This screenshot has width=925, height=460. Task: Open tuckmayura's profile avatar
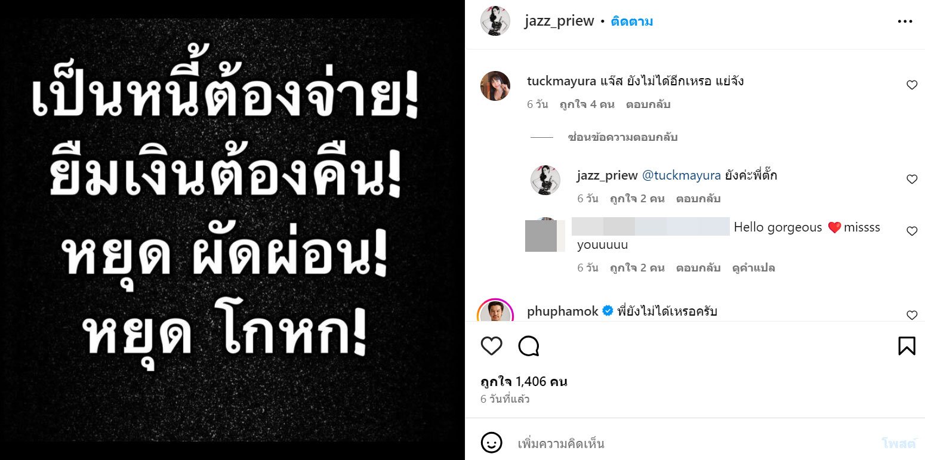495,86
